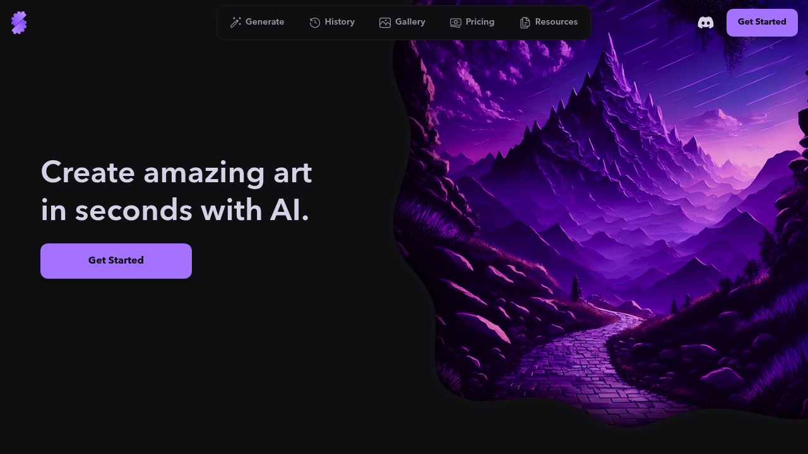The height and width of the screenshot is (454, 808).
Task: Click the magic wand Generate icon
Action: (236, 23)
